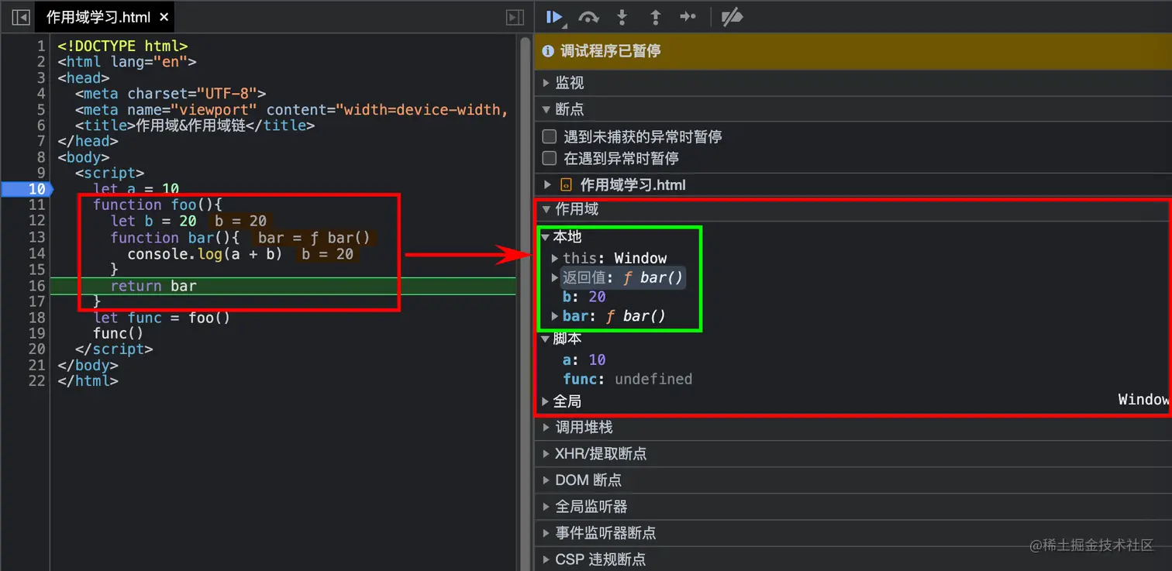The width and height of the screenshot is (1172, 571).
Task: Enable 遇到未捕获的异常时暂停 checkbox
Action: [550, 136]
